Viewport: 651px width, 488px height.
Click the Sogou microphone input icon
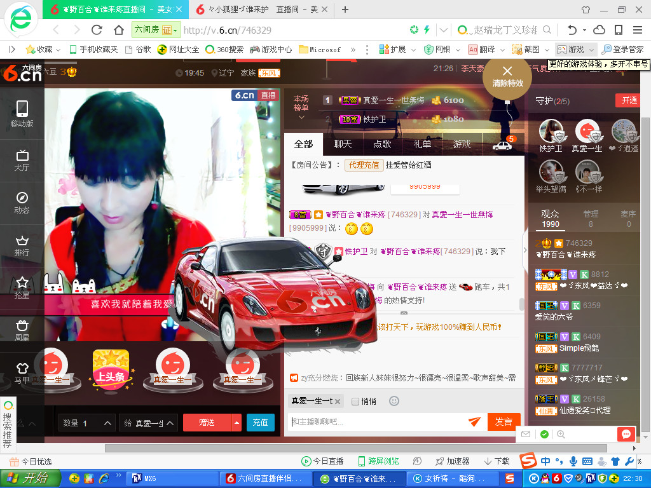tap(573, 461)
